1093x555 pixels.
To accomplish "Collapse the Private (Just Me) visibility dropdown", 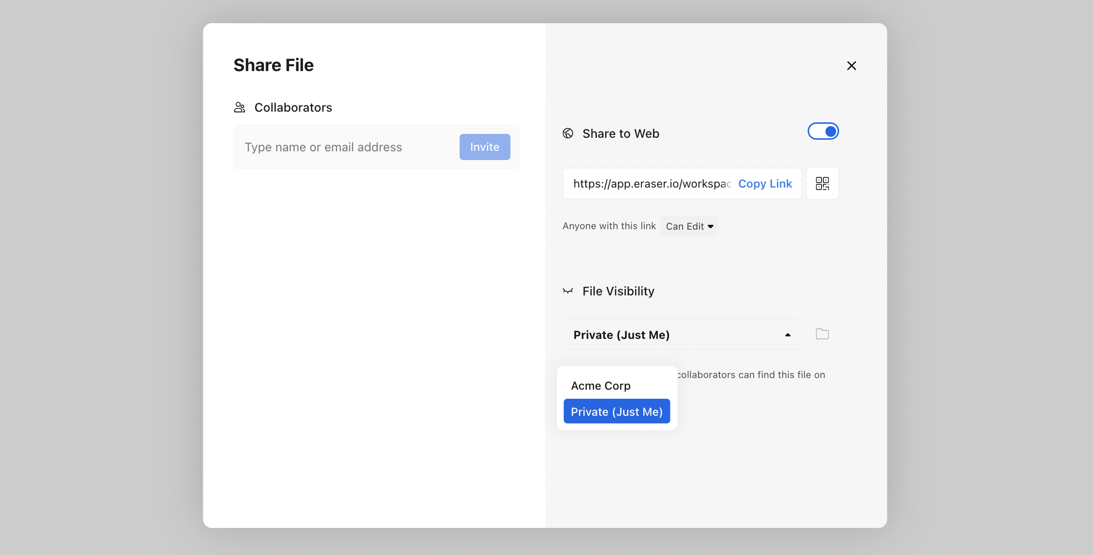I will (x=678, y=335).
